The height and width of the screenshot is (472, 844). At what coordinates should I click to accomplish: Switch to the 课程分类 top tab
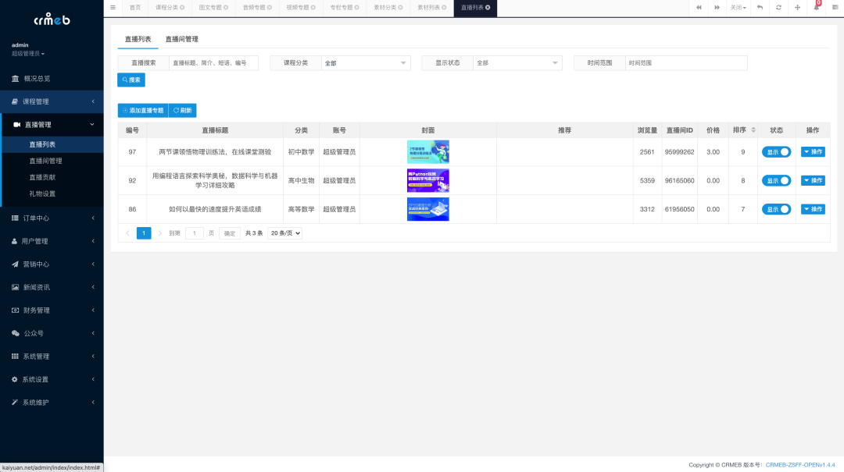coord(166,8)
